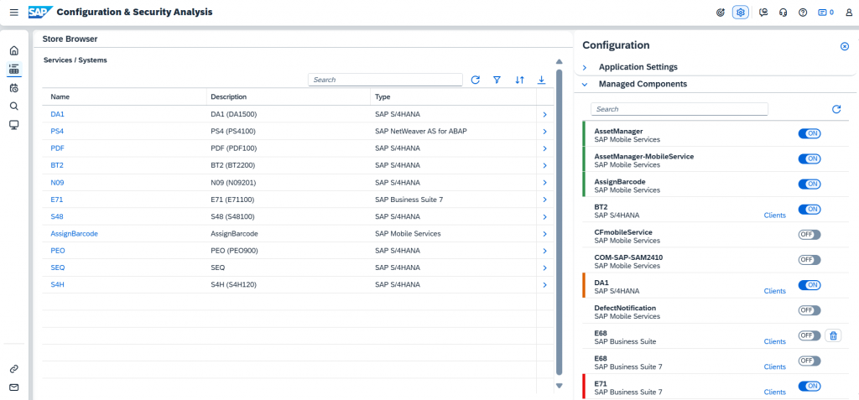Click the link icon in sidebar
The image size is (859, 400).
[x=14, y=369]
